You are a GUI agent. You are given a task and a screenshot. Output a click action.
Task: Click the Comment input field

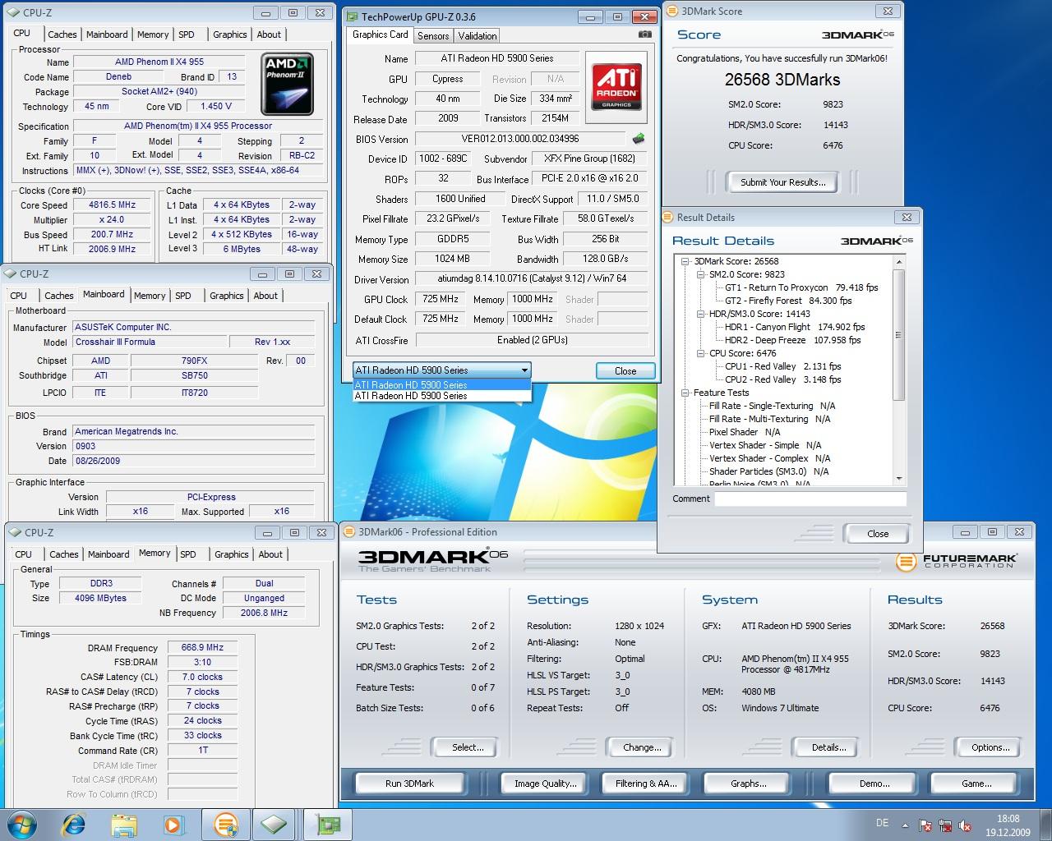tap(810, 499)
